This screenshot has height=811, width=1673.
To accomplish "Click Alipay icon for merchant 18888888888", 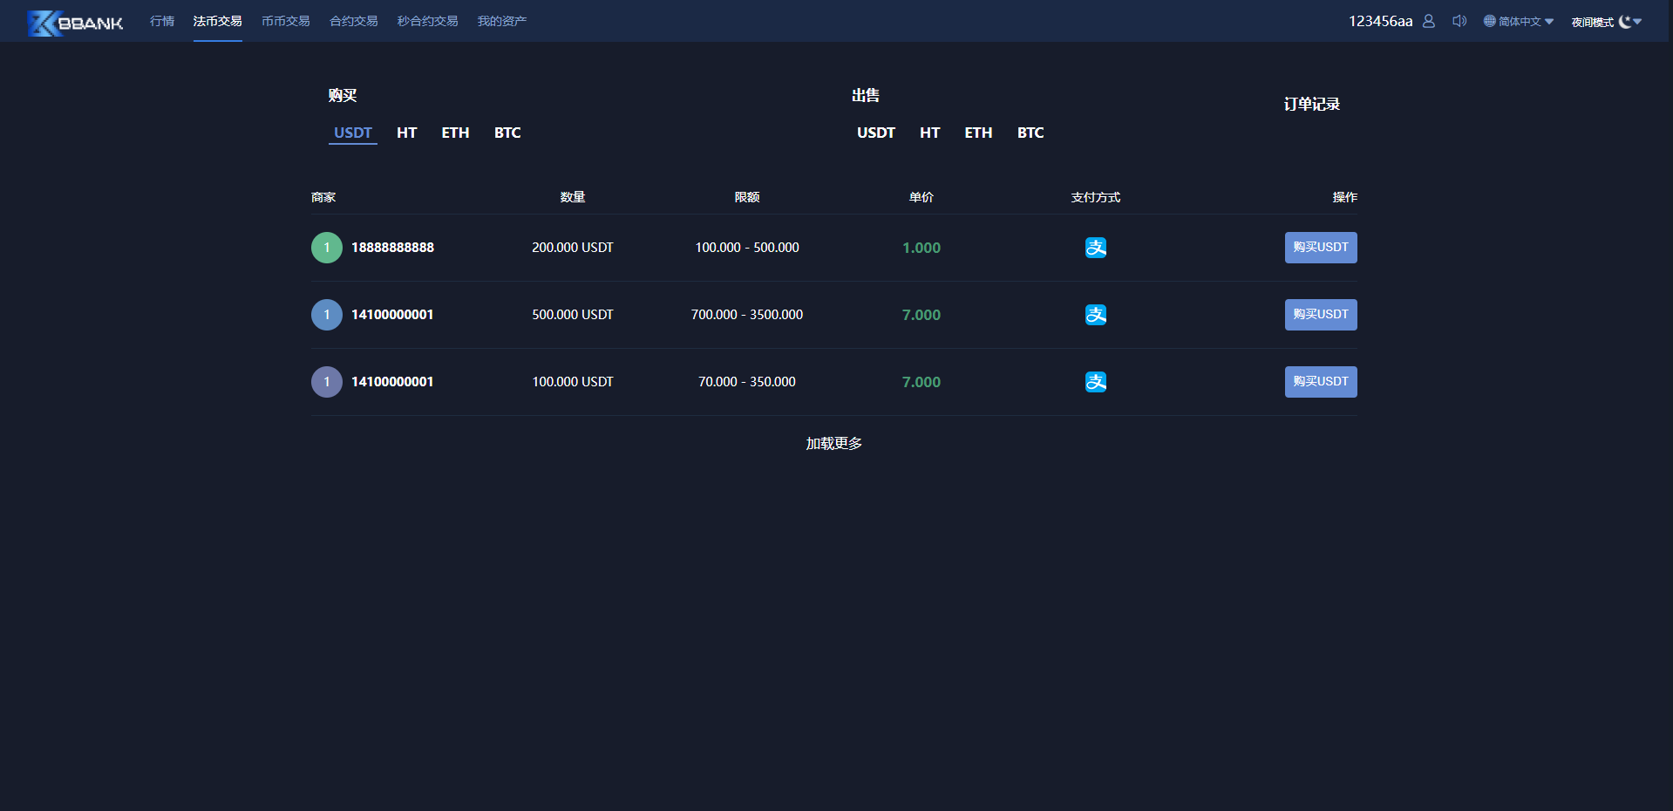I will click(1096, 248).
